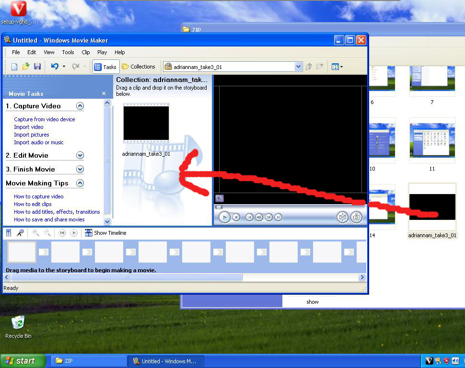
Task: Open the adriannam_take3_01 collection dropdown
Action: click(x=299, y=67)
